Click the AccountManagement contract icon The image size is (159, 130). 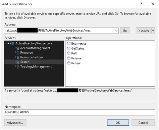tap(17, 48)
